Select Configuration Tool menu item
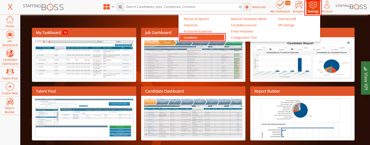Viewport: 370px width, 145px height. click(x=244, y=38)
